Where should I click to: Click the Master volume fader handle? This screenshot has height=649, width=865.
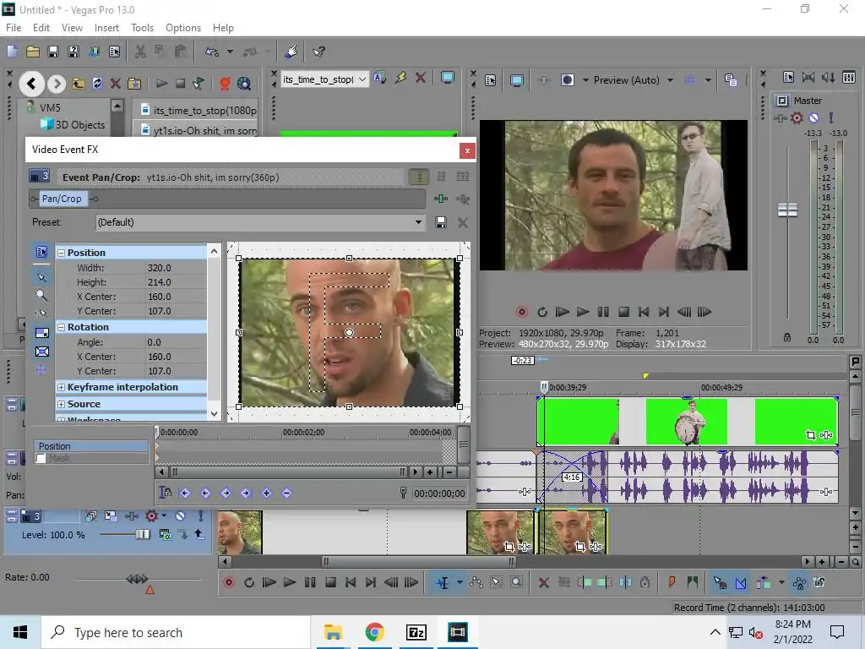787,210
